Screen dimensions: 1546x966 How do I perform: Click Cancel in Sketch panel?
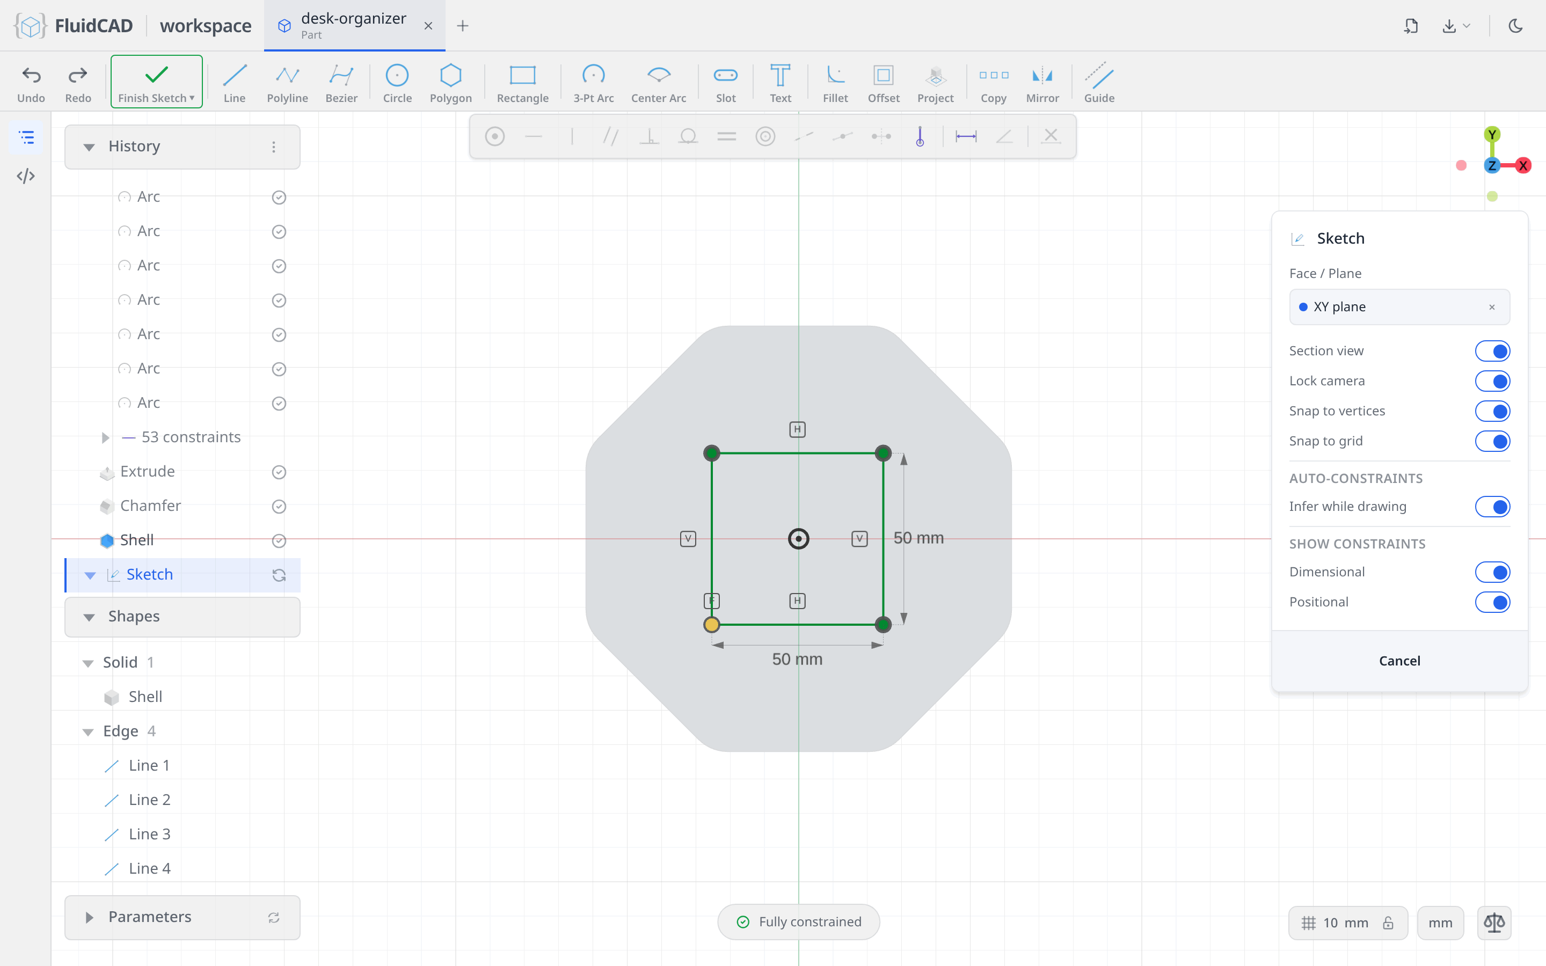1399,661
